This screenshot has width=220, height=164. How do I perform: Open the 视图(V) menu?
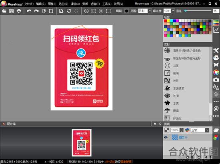118,4
